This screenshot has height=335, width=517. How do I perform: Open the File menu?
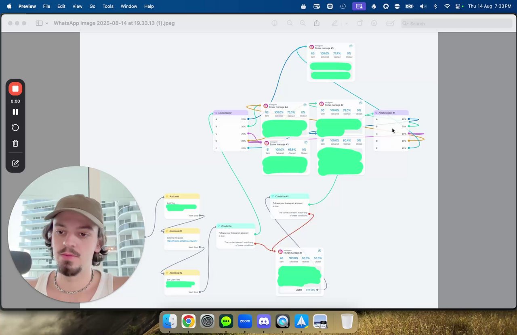(46, 6)
